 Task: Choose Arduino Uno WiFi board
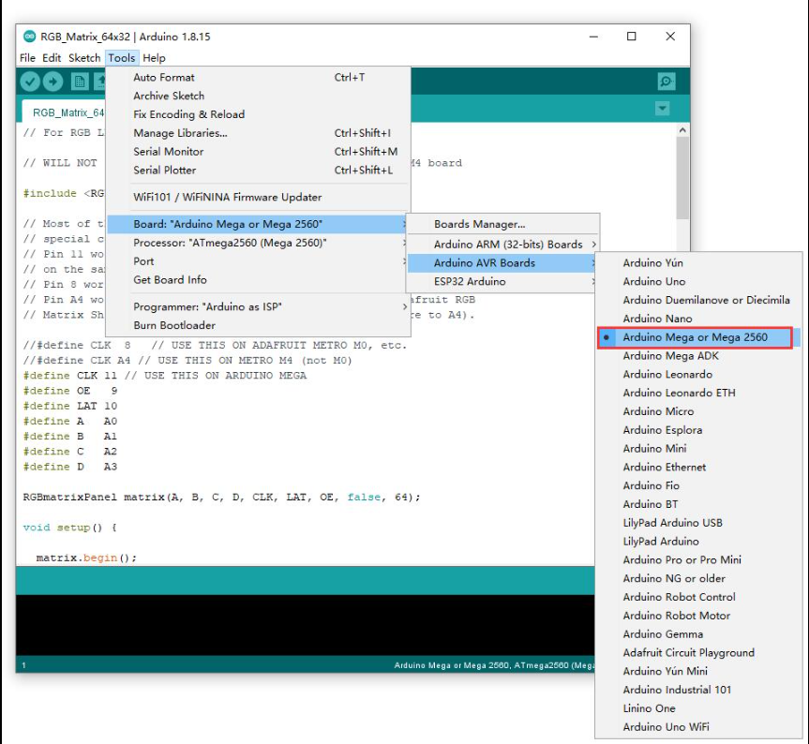698,727
